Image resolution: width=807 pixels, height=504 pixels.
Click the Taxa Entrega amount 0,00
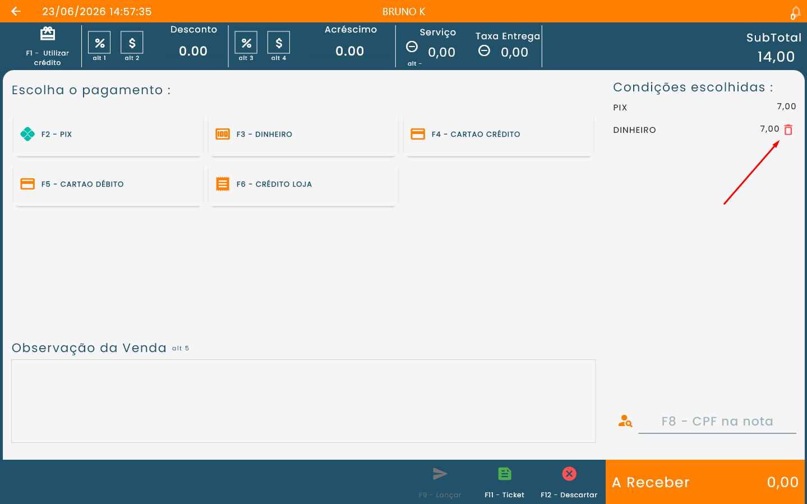click(x=515, y=53)
